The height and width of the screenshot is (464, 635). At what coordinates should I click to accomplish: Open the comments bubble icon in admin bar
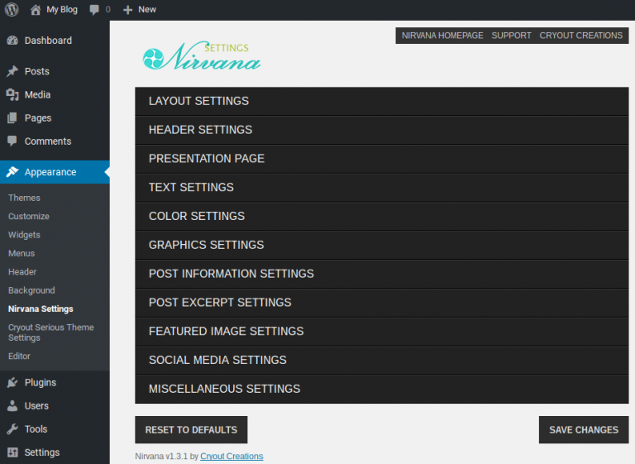[94, 10]
